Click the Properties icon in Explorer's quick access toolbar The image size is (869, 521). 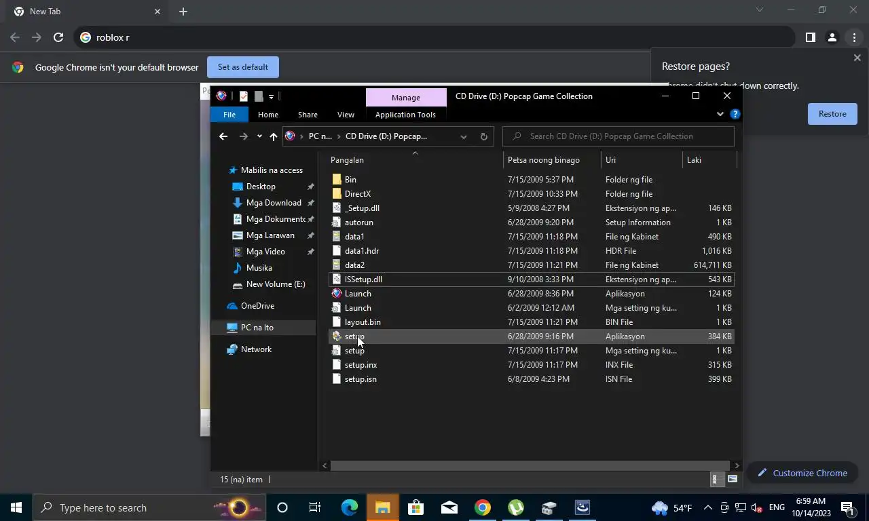click(x=243, y=96)
